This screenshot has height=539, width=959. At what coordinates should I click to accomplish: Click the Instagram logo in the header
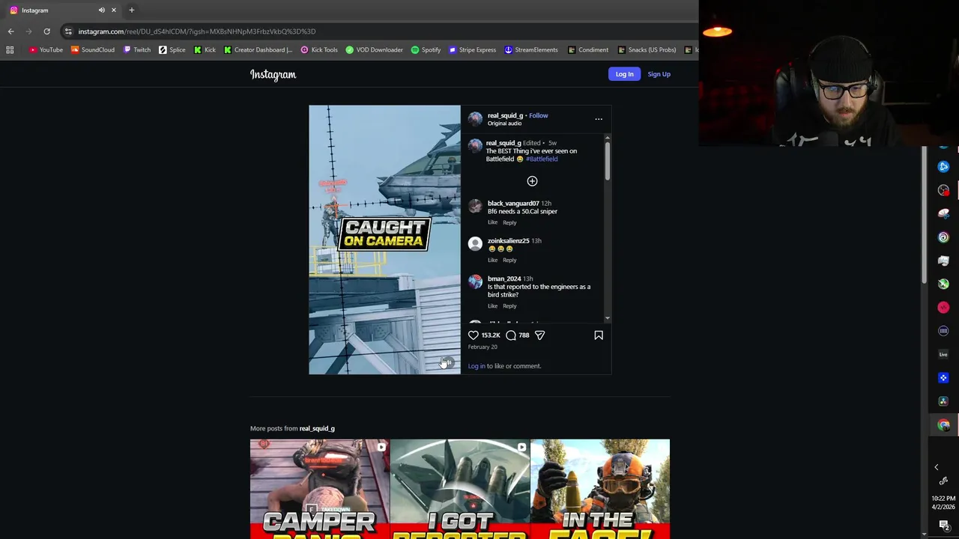pyautogui.click(x=273, y=74)
